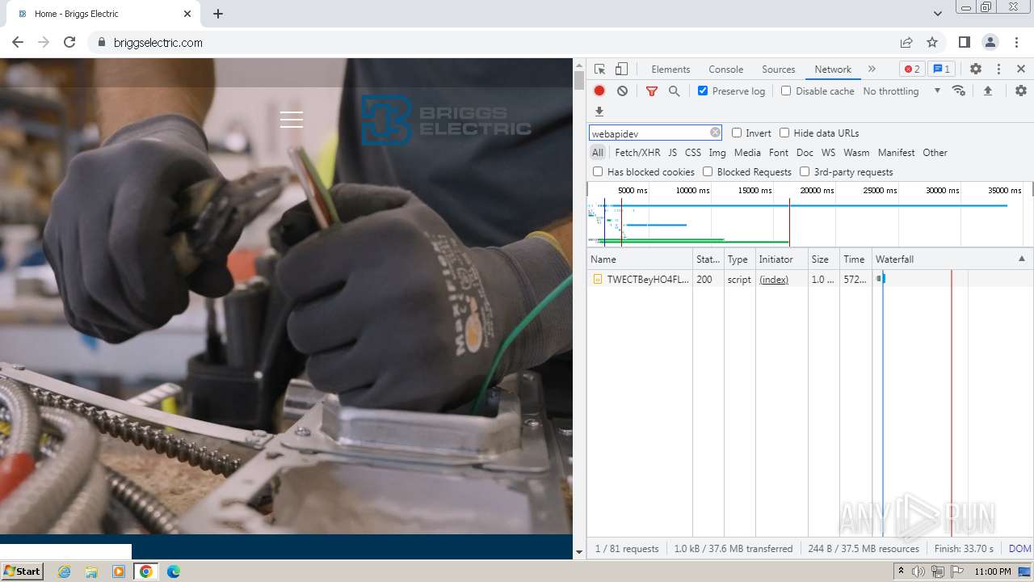The width and height of the screenshot is (1034, 582).
Task: Filter requests by Fetch/XHR type
Action: (637, 153)
